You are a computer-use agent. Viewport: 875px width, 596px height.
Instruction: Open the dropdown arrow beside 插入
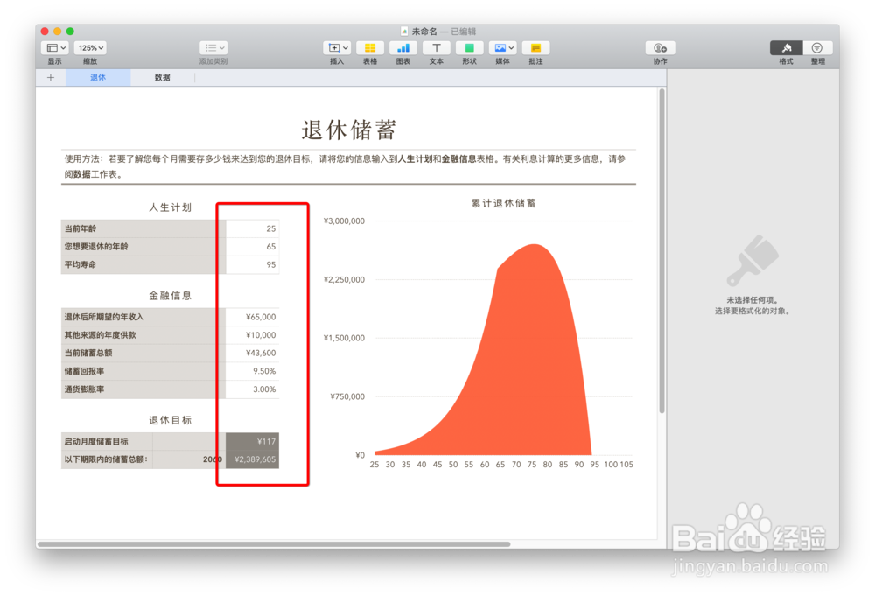[x=345, y=48]
